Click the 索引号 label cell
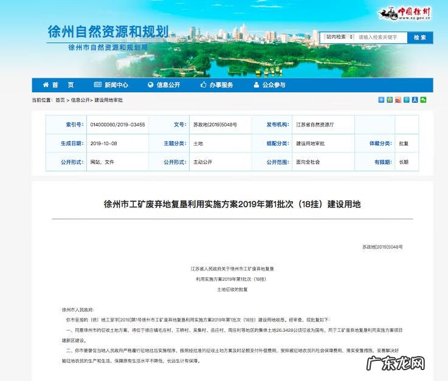The width and height of the screenshot is (448, 381). (66, 125)
